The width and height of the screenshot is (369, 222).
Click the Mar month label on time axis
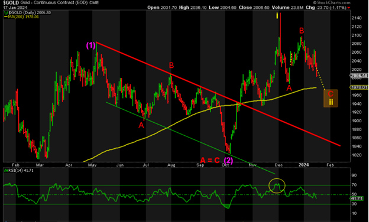(x=40, y=165)
